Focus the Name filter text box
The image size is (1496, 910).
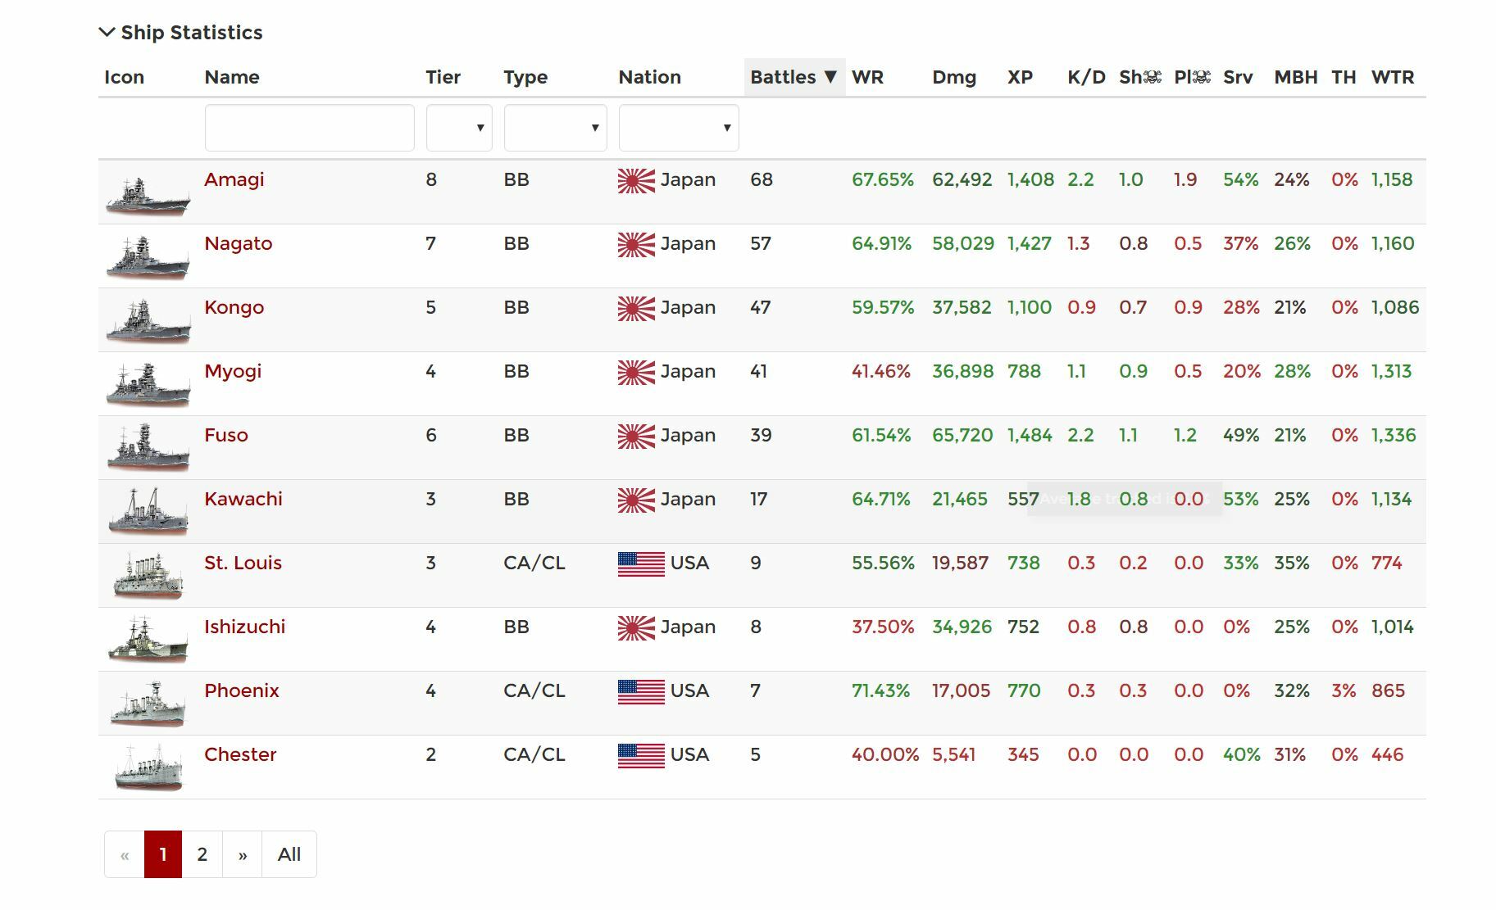click(310, 128)
